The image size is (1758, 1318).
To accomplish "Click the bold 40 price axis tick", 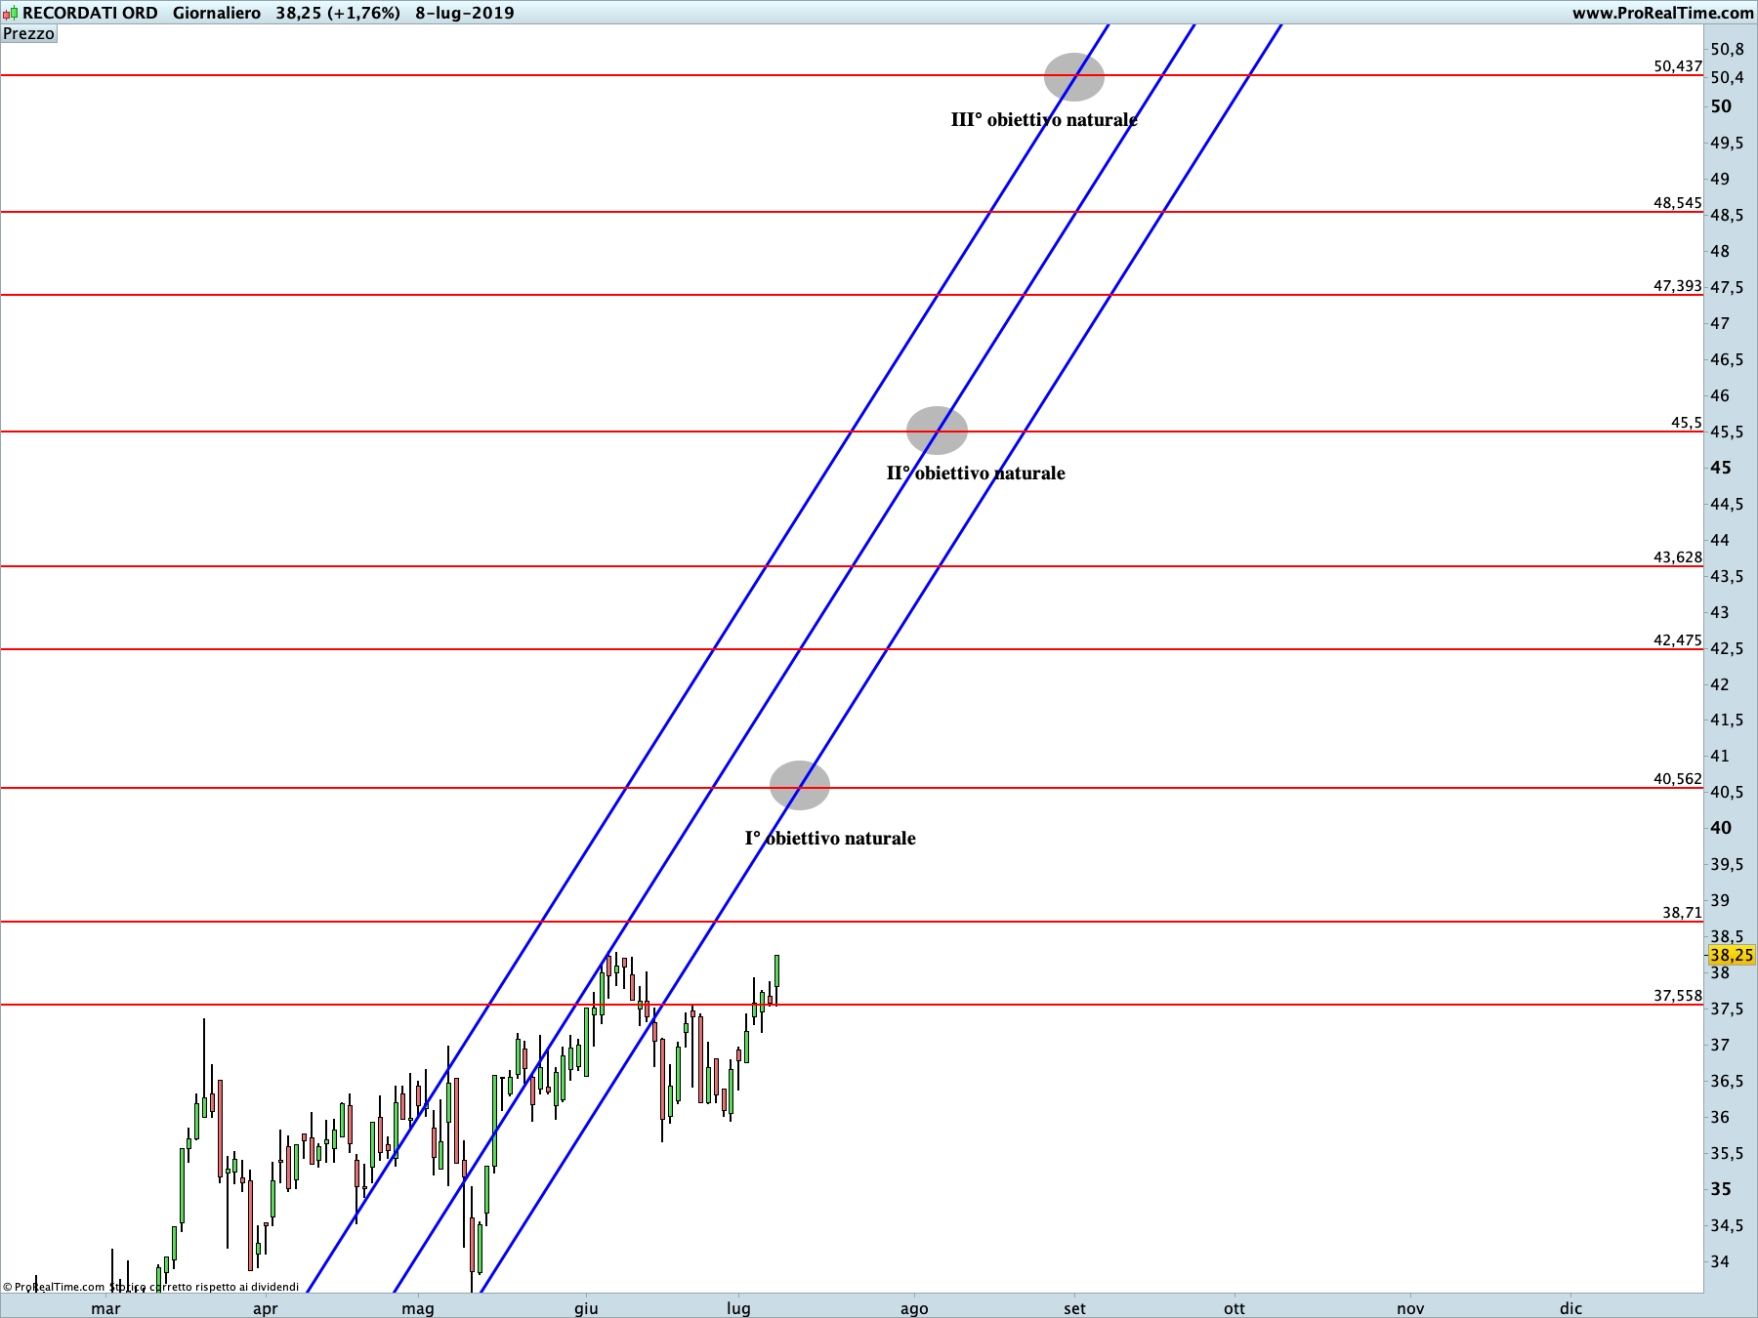I will tap(1721, 828).
